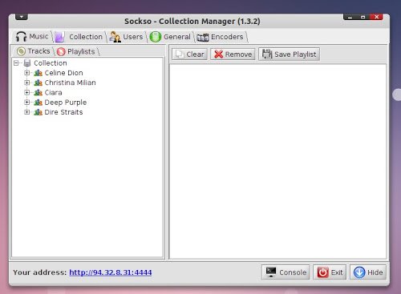Click the Collection database icon in tree
The image size is (401, 294).
[x=27, y=63]
